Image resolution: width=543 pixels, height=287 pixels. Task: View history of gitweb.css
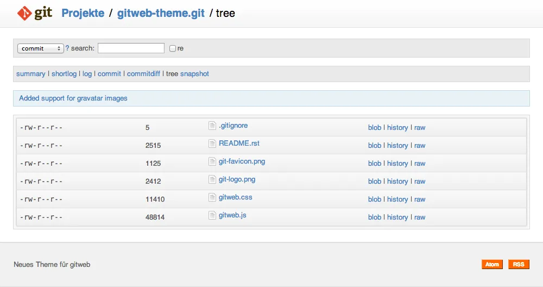pyautogui.click(x=397, y=199)
